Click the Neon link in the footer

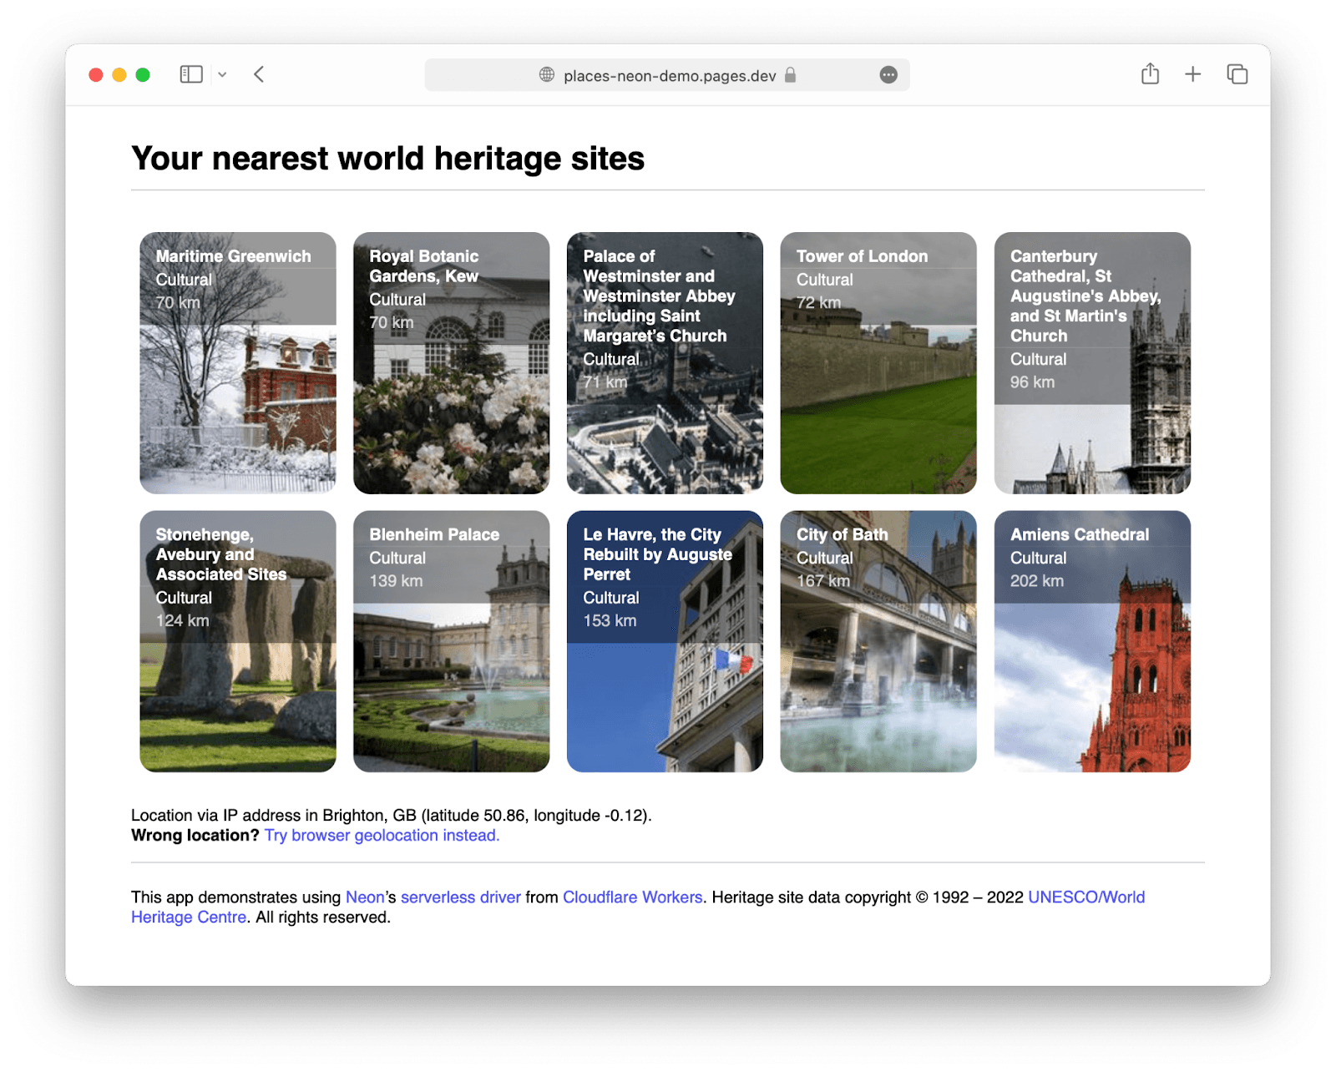tap(364, 898)
